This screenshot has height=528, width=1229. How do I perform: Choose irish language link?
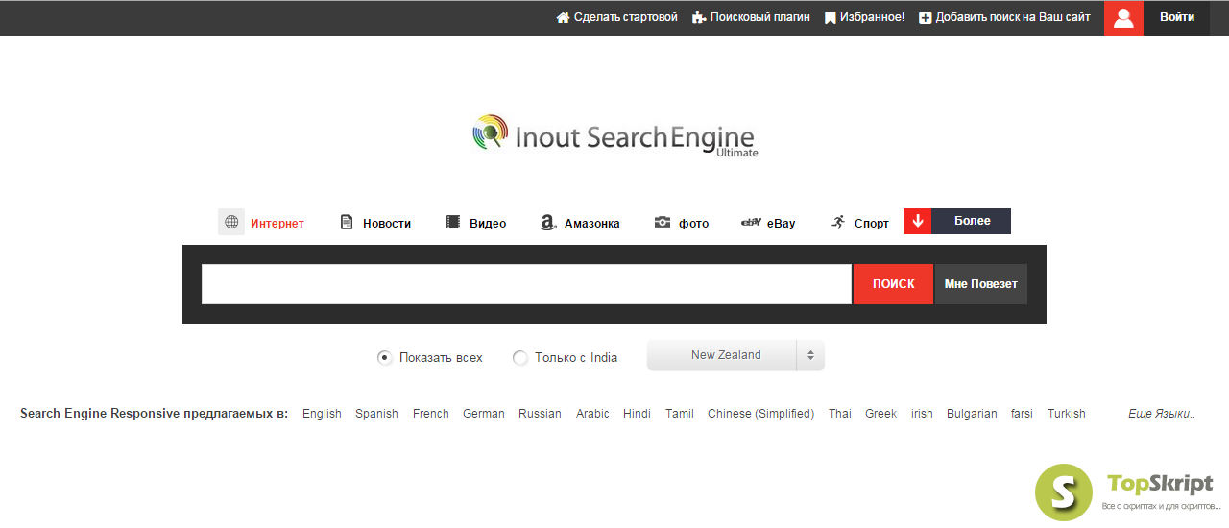click(922, 414)
